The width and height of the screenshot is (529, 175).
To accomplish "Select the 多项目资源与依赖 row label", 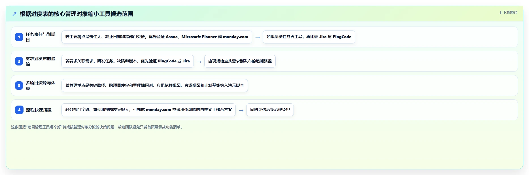I will 41,86.
